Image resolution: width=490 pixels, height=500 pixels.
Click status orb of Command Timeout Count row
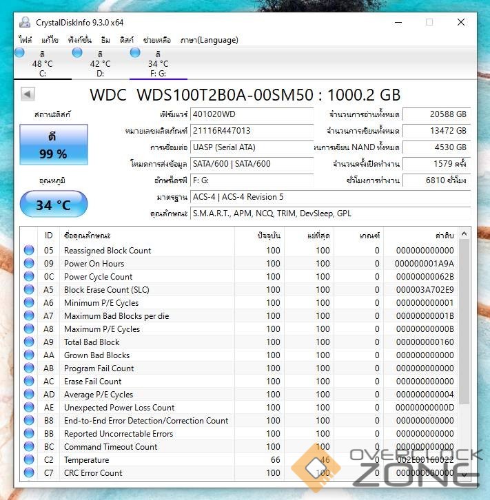(x=29, y=446)
